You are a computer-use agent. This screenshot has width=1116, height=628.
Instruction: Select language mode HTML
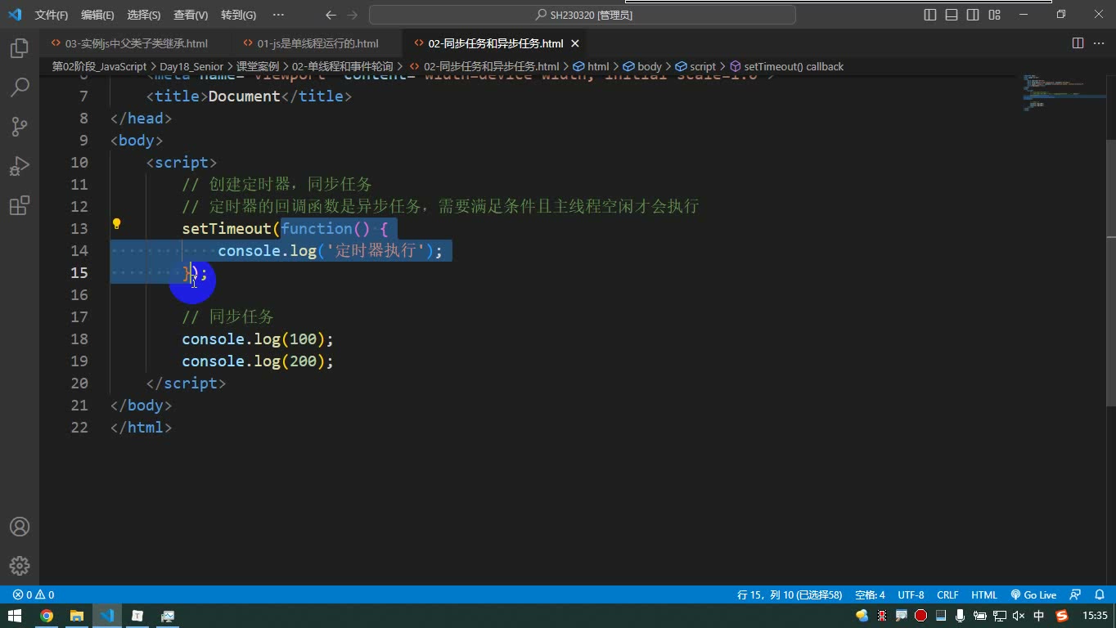(x=984, y=595)
